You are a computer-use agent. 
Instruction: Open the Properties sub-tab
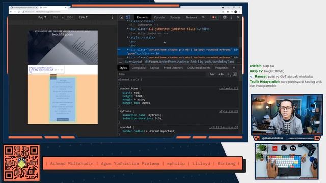click(222, 68)
